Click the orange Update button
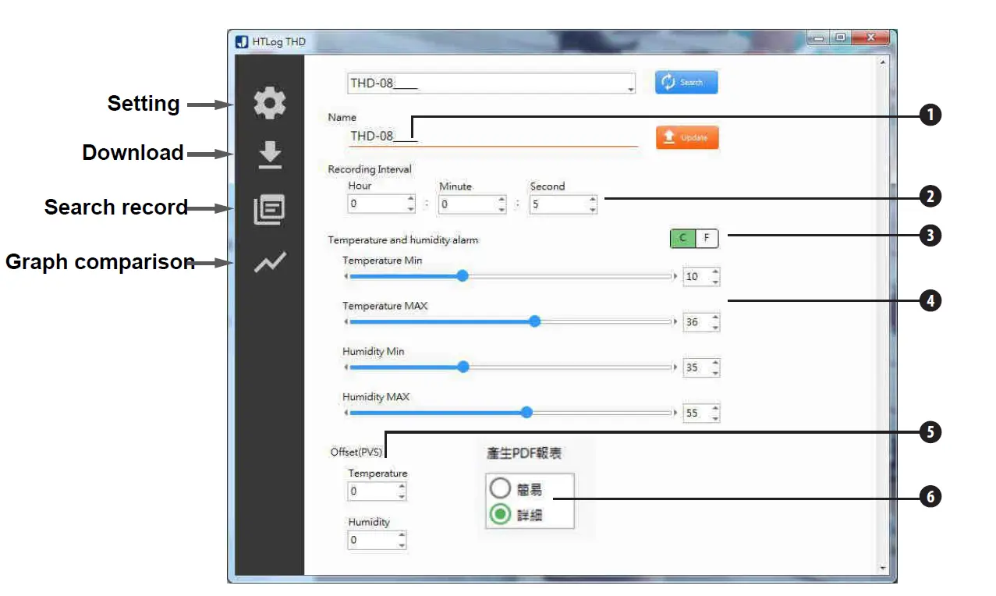 686,137
